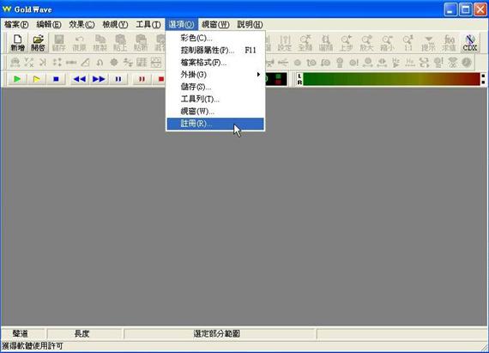Click the 選定部分範圍 status bar field
The image size is (489, 353).
[x=216, y=333]
